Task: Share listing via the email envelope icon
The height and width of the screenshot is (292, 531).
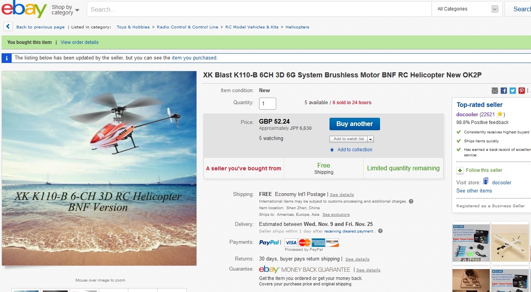Action: point(495,91)
